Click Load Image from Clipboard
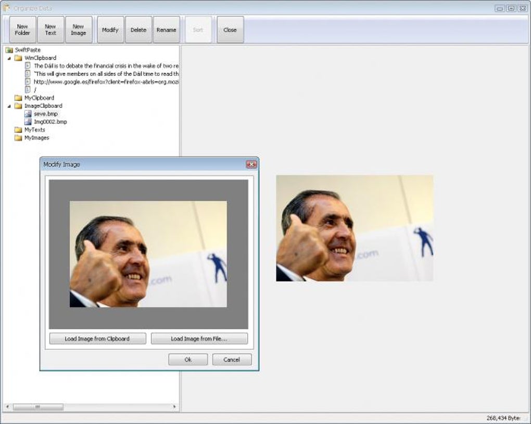The height and width of the screenshot is (424, 531). click(x=97, y=338)
